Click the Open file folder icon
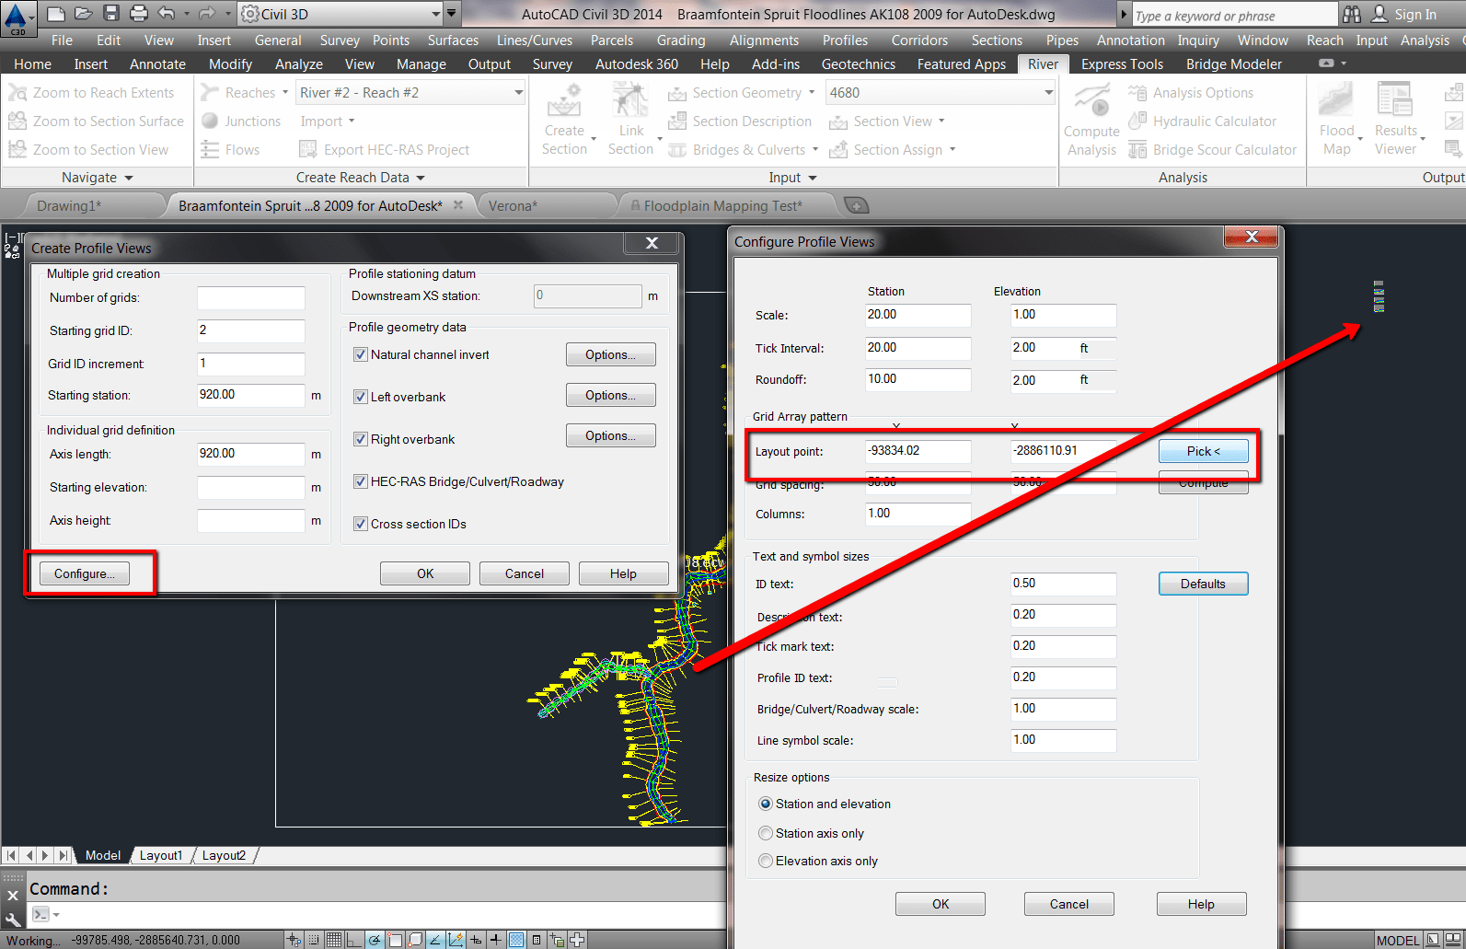This screenshot has height=949, width=1466. click(x=84, y=14)
